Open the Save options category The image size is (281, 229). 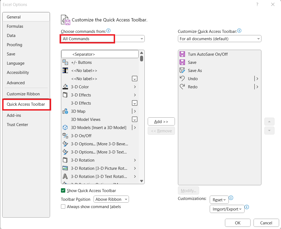26,54
